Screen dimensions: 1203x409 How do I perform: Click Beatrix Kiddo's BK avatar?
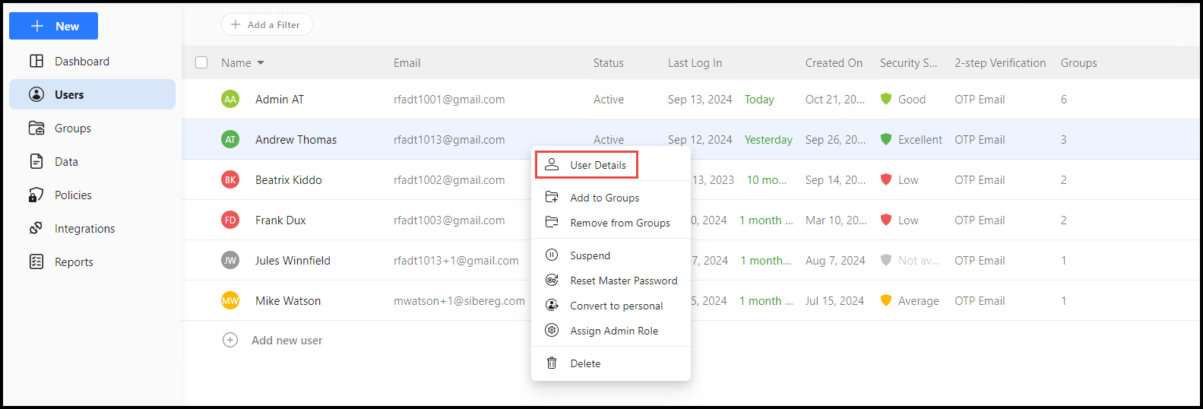pos(230,180)
